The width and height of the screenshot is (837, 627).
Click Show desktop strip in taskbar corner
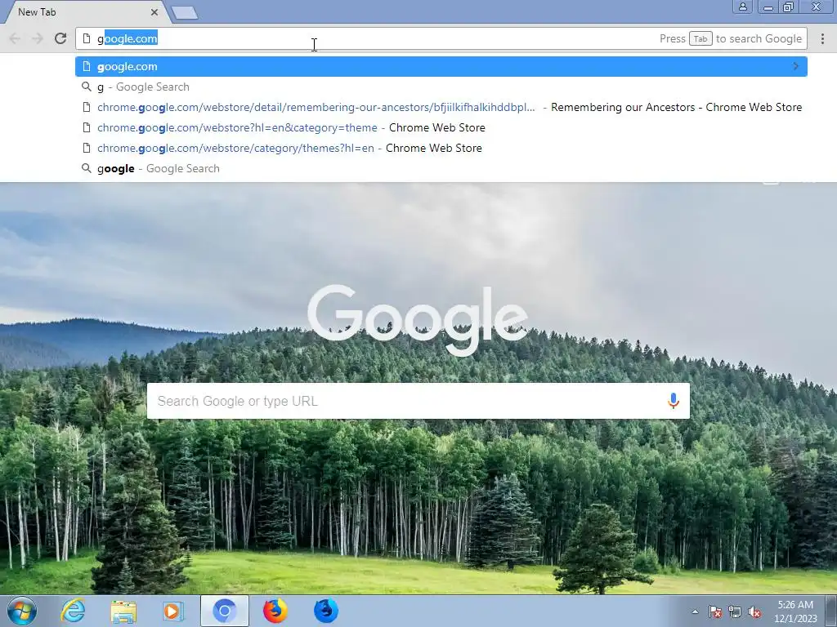pyautogui.click(x=831, y=611)
